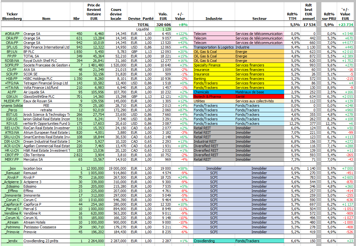Select the Utilities industry cell
This screenshot has height=246, width=356.
214,101
